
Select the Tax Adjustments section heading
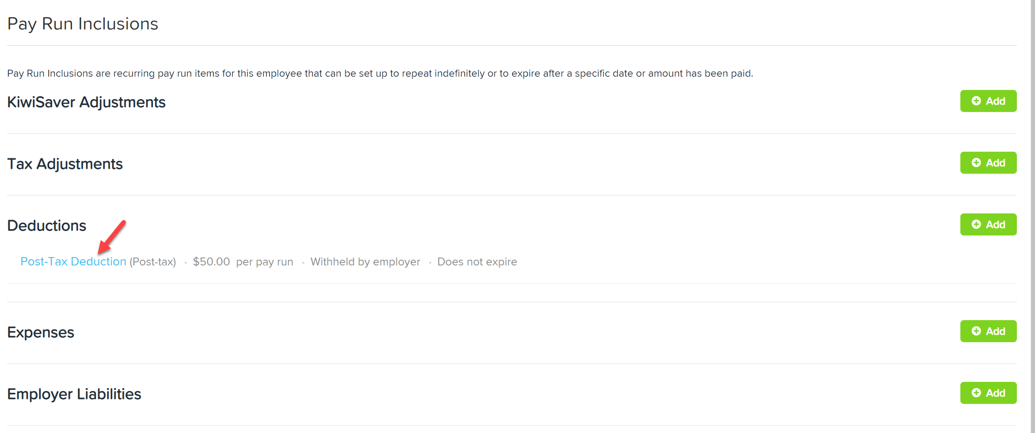65,164
